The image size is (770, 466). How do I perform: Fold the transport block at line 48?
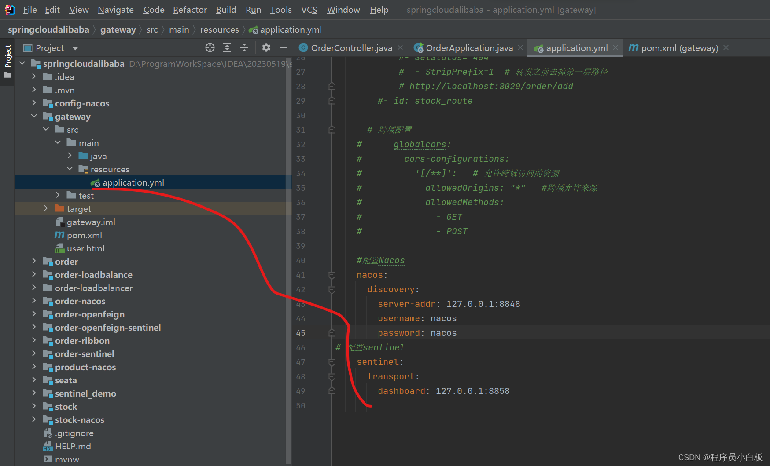332,377
